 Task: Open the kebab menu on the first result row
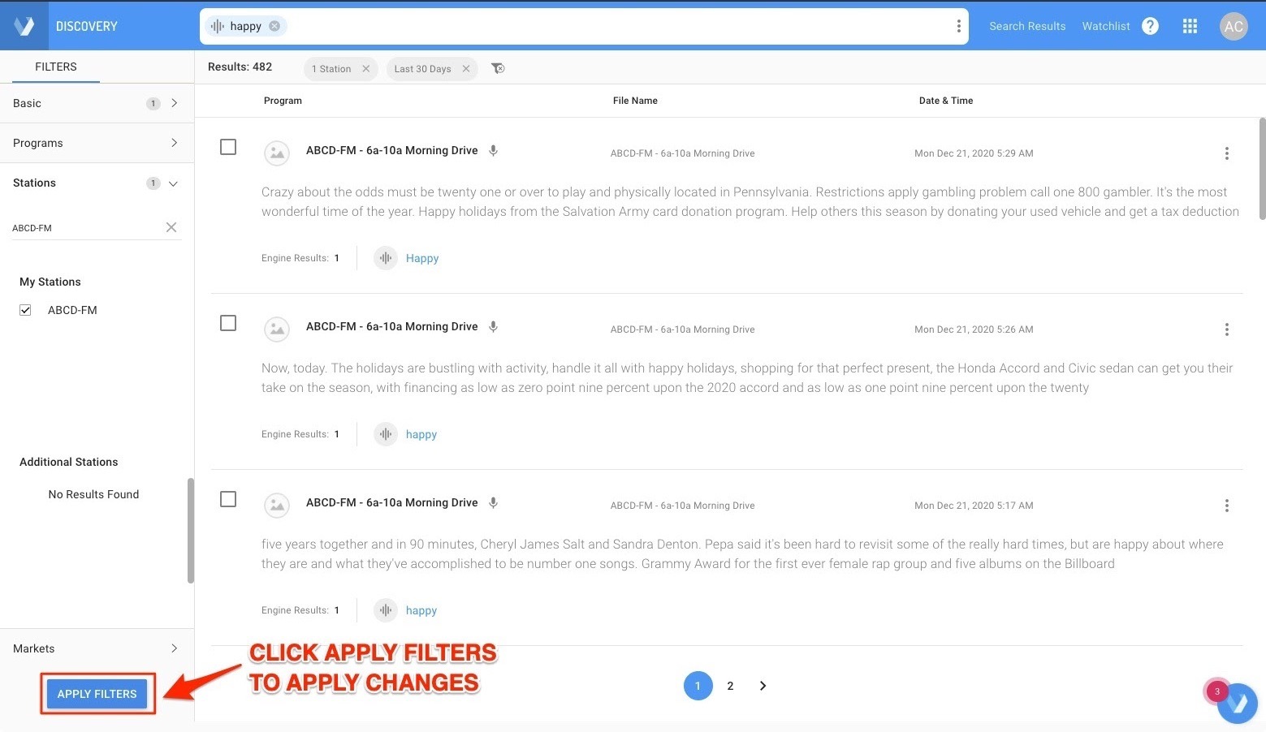(x=1226, y=153)
